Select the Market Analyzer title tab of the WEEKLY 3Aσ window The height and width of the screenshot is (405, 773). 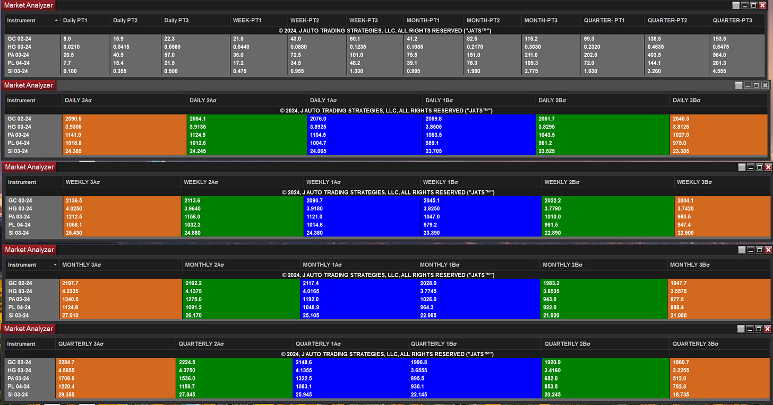click(30, 167)
